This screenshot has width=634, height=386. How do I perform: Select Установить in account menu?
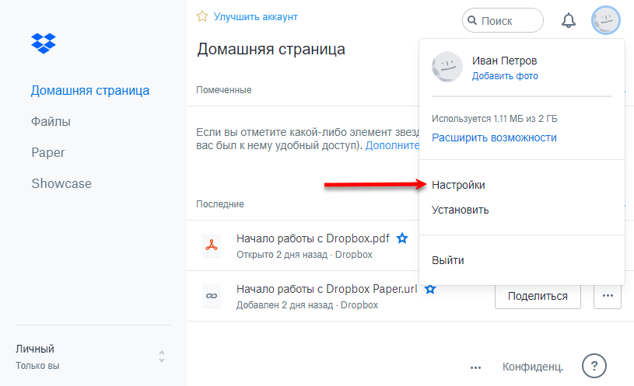(x=460, y=210)
